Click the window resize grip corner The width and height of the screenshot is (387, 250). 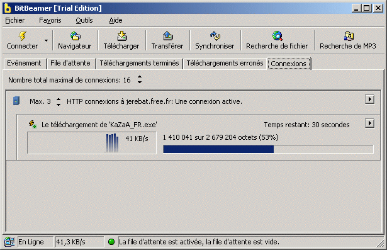click(x=380, y=243)
